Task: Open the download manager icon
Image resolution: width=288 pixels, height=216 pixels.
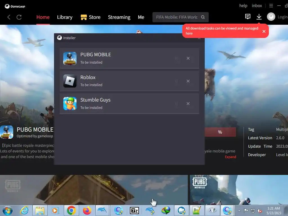Action: (259, 17)
